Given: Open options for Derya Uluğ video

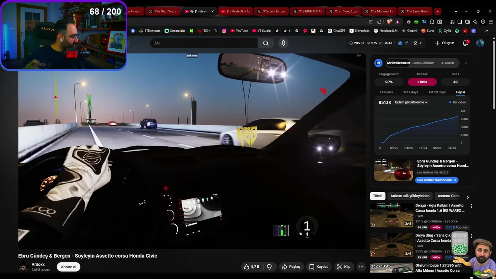Looking at the screenshot, I should (472, 236).
